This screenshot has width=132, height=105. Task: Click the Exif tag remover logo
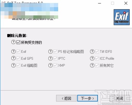coord(122,17)
